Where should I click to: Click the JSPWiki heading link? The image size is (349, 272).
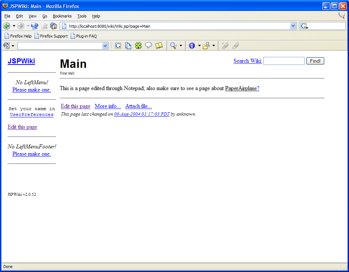pos(21,61)
